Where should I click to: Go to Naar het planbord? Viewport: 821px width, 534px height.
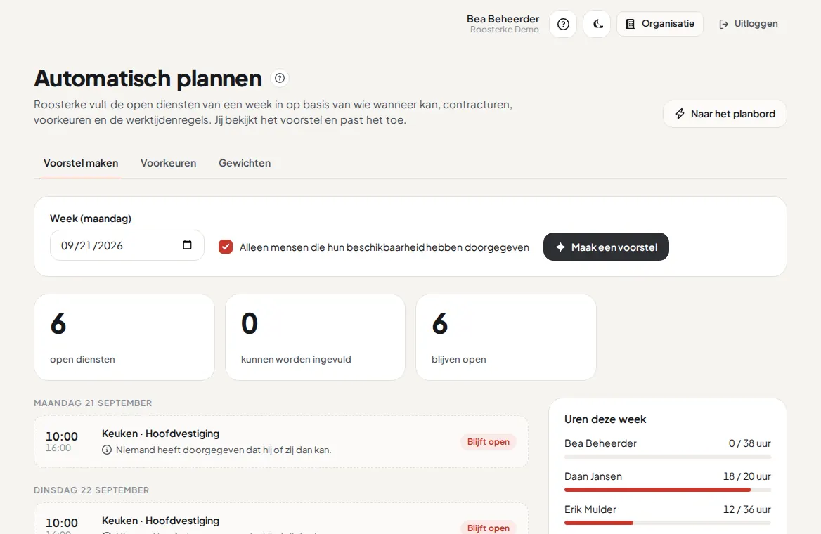(x=725, y=114)
